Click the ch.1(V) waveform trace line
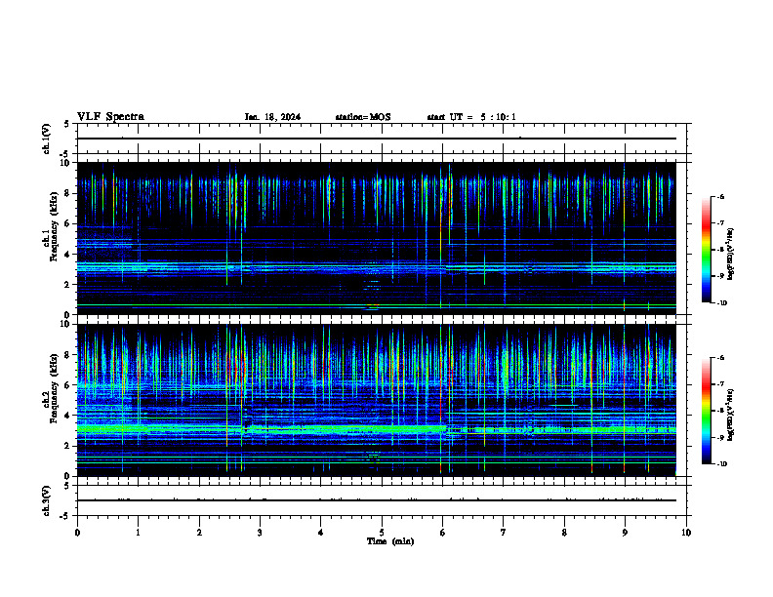 point(377,139)
